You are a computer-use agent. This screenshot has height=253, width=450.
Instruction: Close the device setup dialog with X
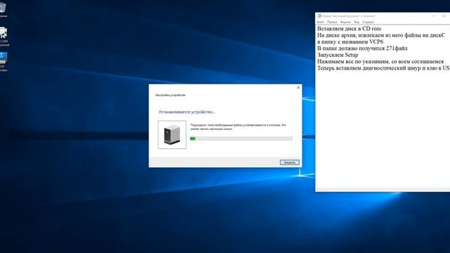click(x=298, y=87)
